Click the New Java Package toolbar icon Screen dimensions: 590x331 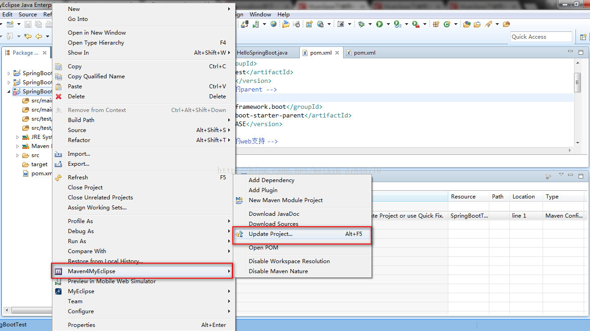tap(436, 24)
